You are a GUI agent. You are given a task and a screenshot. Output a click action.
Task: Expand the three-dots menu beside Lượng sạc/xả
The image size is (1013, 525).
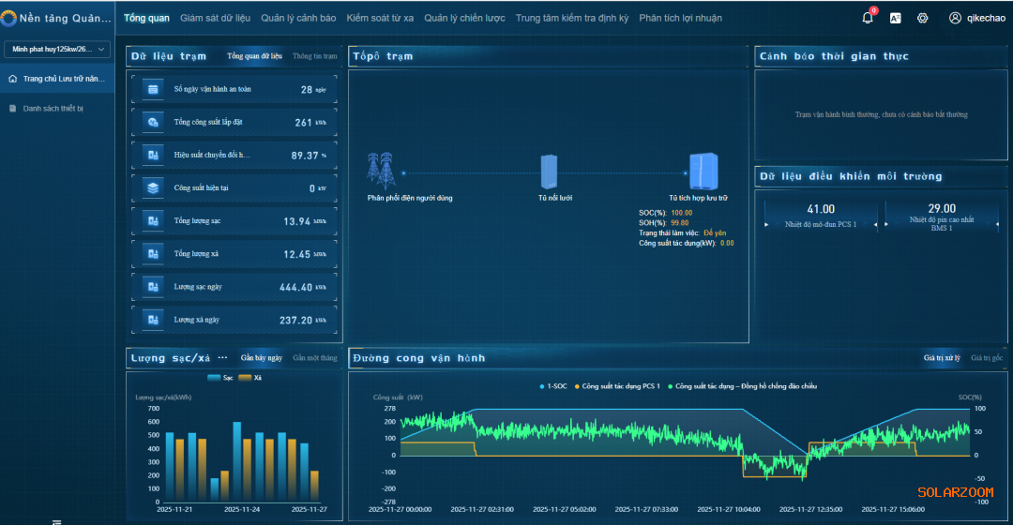tap(222, 358)
